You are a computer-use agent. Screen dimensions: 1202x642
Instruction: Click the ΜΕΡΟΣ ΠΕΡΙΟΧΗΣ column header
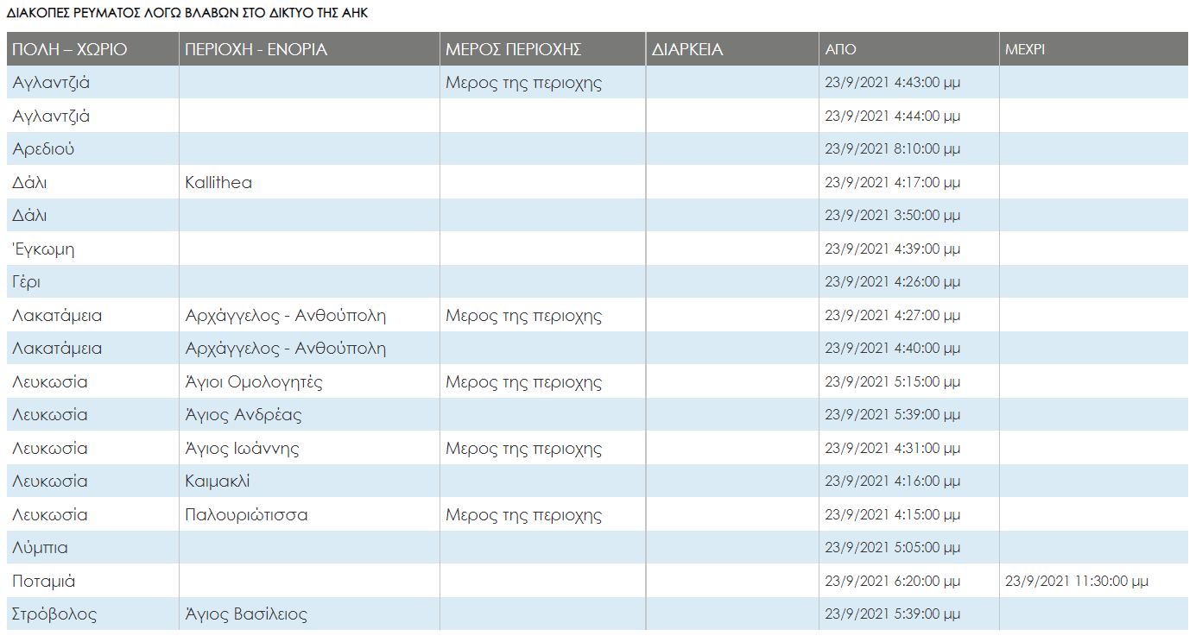click(x=514, y=49)
